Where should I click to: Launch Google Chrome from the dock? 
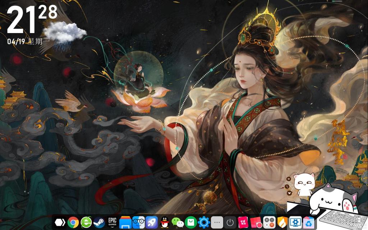(x=73, y=223)
